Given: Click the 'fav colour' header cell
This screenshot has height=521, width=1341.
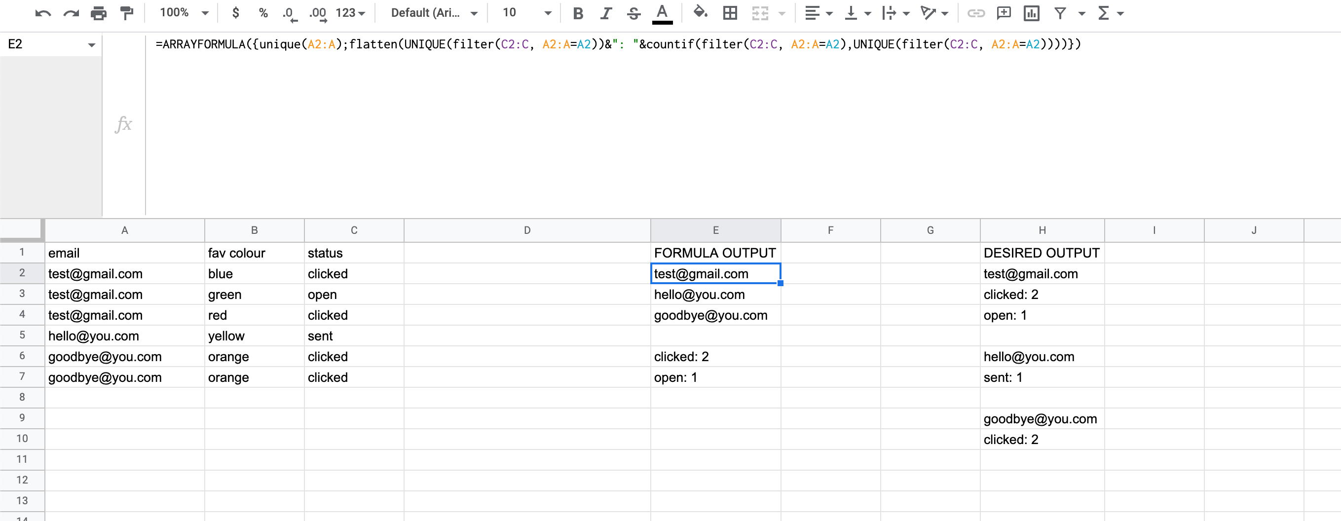Looking at the screenshot, I should [x=254, y=253].
